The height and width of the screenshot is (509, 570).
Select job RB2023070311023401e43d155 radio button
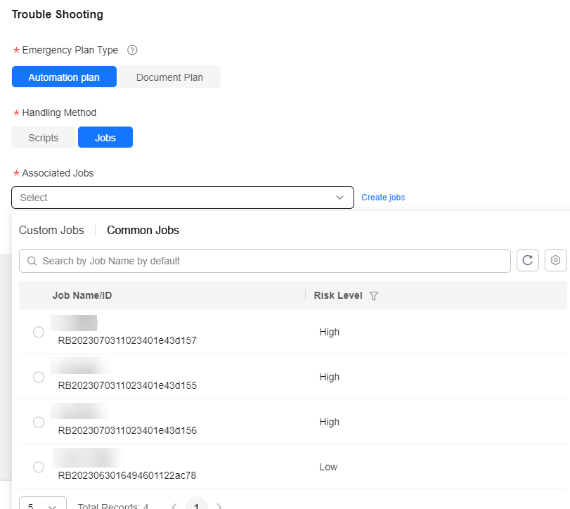click(x=39, y=377)
